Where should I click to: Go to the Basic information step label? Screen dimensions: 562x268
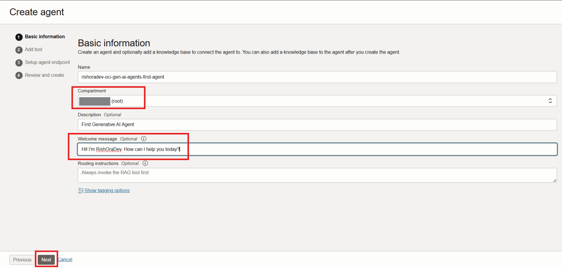(45, 37)
